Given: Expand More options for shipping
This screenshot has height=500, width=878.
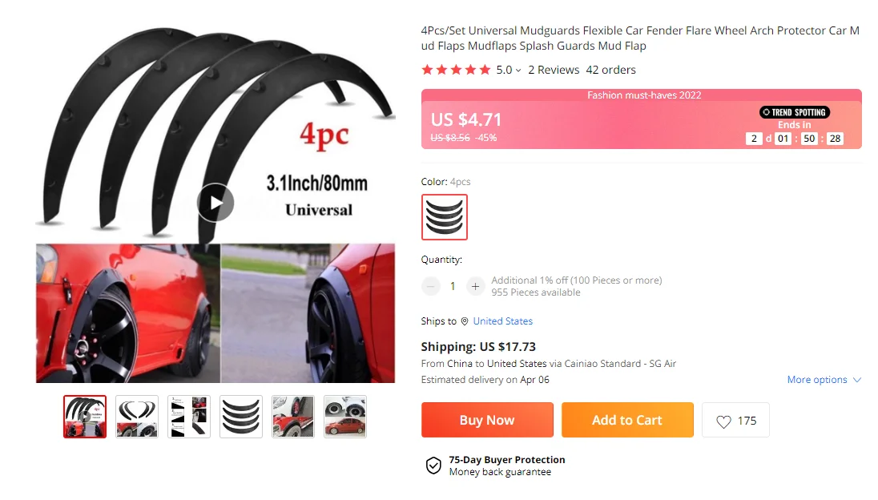Looking at the screenshot, I should point(824,380).
